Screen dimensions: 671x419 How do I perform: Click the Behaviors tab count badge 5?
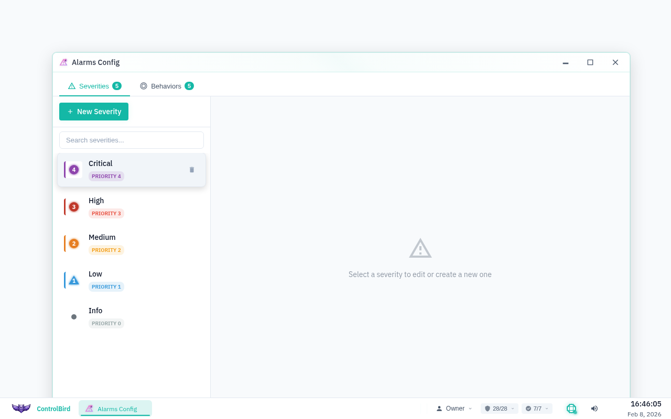[189, 86]
